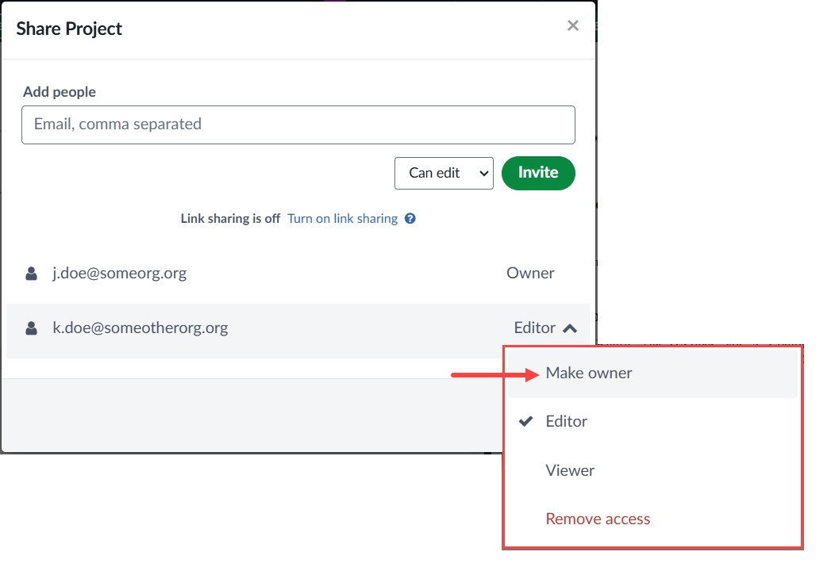Viewport: 835px width, 571px height.
Task: Click the k.doe@someotherorg.org email address
Action: 140,328
